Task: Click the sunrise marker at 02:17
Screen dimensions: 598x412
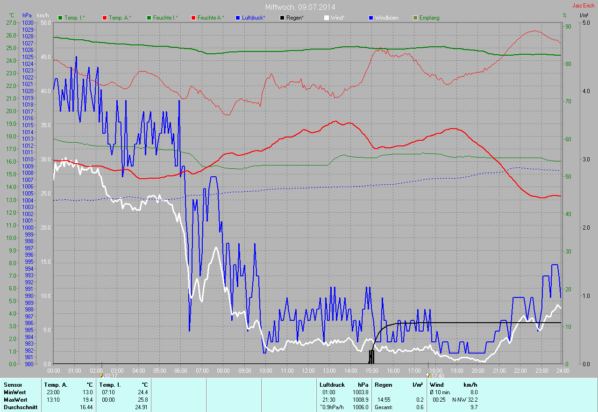Action: (101, 375)
